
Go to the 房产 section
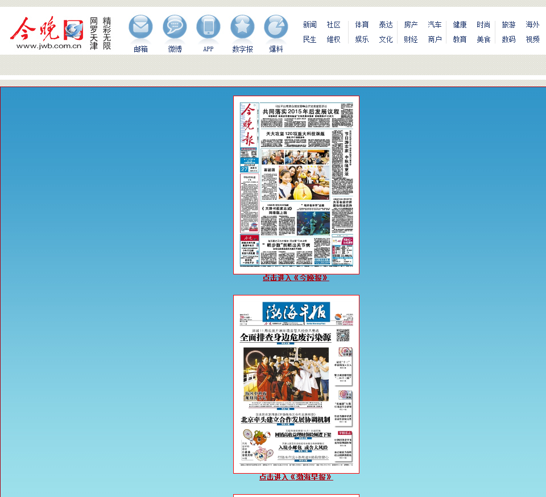(411, 24)
